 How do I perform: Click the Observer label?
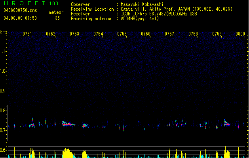pyautogui.click(x=80, y=4)
